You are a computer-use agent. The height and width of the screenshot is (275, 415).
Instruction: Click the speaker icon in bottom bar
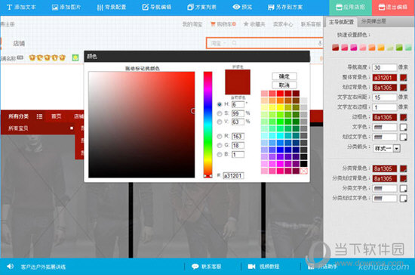click(10, 266)
